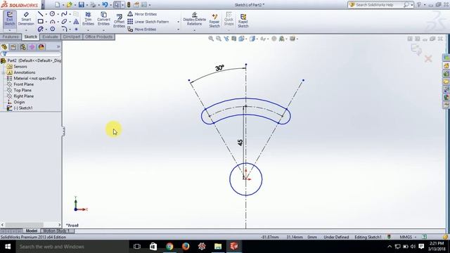The height and width of the screenshot is (253, 450).
Task: Click the New document icon
Action: 58,5
